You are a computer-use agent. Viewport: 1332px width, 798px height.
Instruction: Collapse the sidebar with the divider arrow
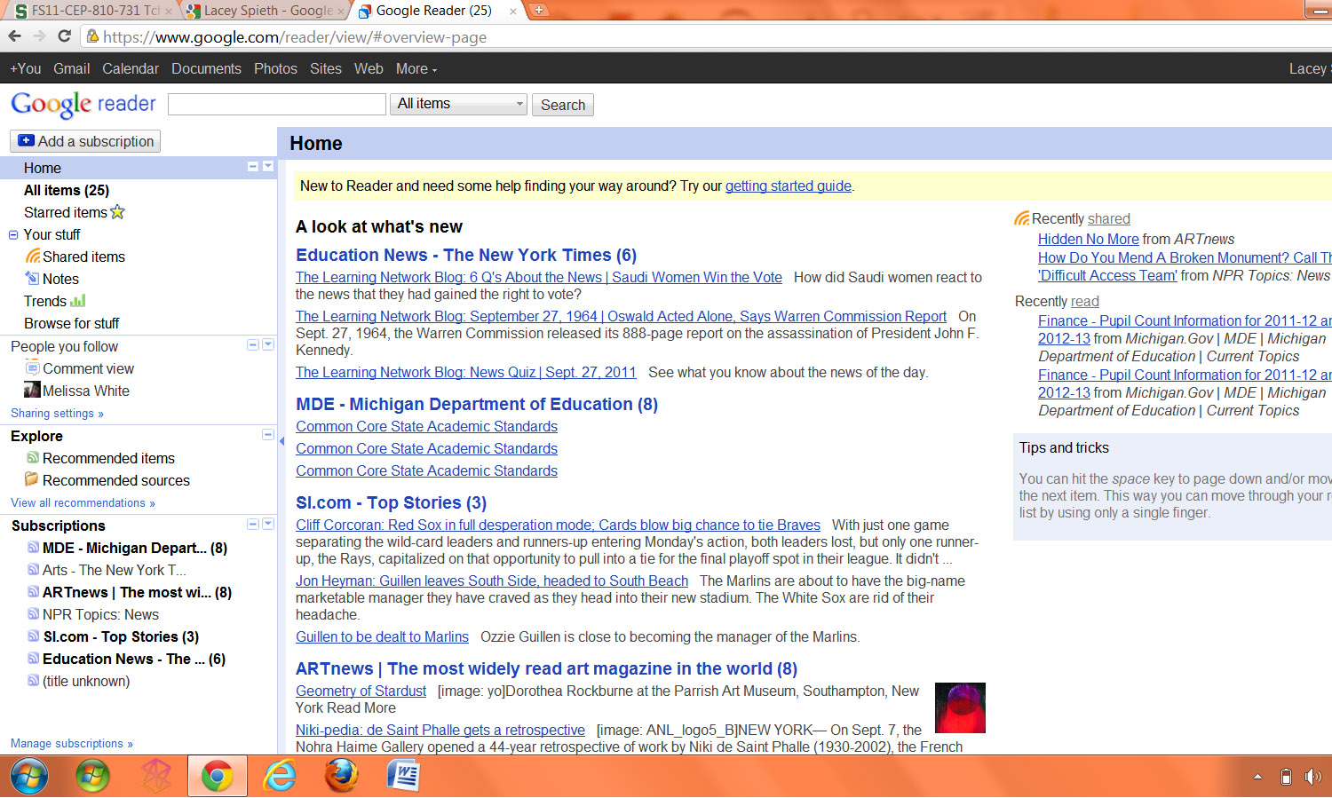pos(281,441)
